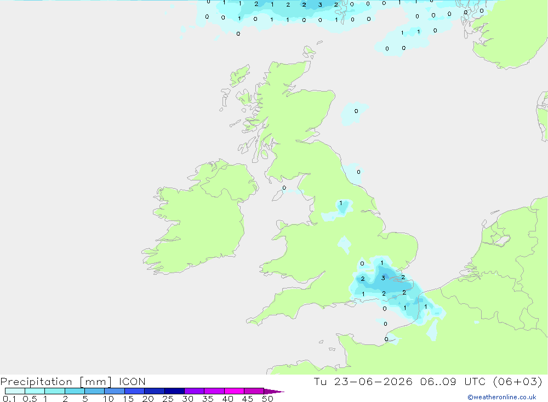The height and width of the screenshot is (402, 548).
Task: Click legend tick label '50'
Action: point(267,399)
